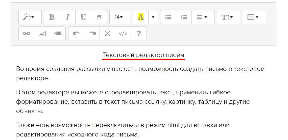Open the insert table dropdown
This screenshot has height=140, width=288.
(254, 17)
